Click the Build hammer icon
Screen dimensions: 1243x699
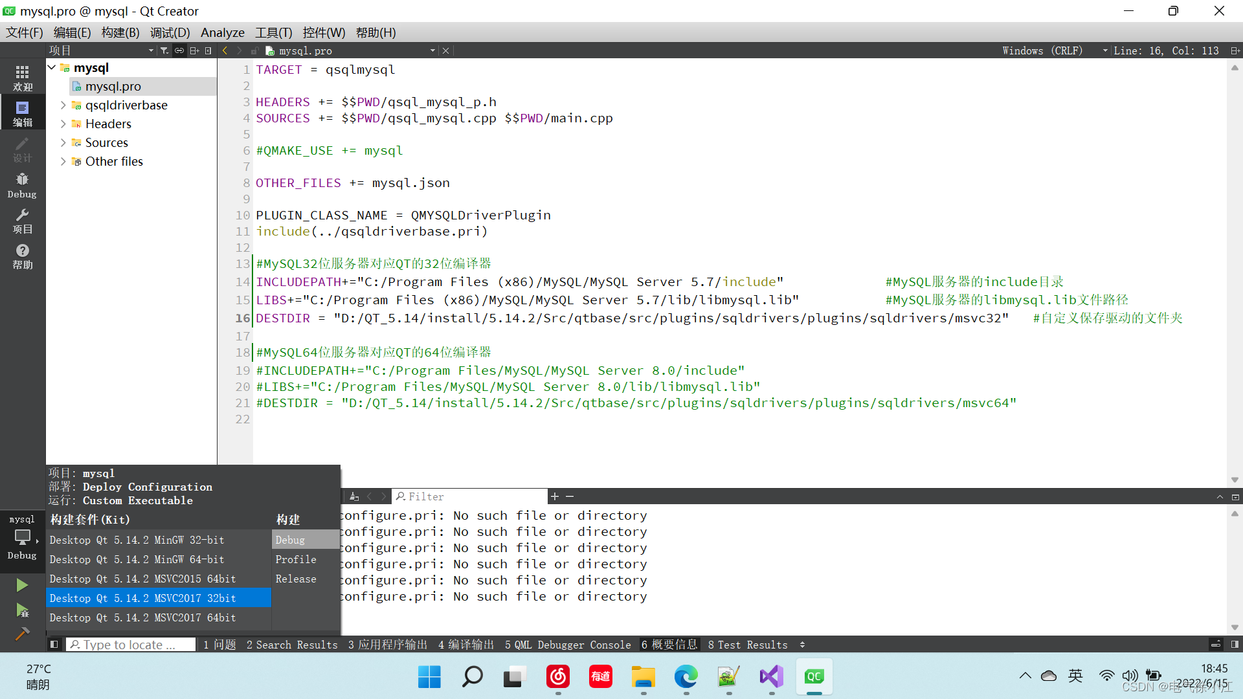tap(22, 634)
